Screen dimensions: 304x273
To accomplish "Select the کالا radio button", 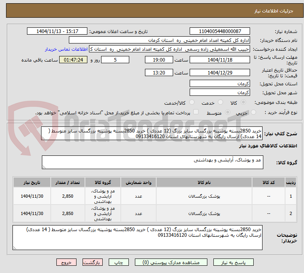I will [243, 102].
